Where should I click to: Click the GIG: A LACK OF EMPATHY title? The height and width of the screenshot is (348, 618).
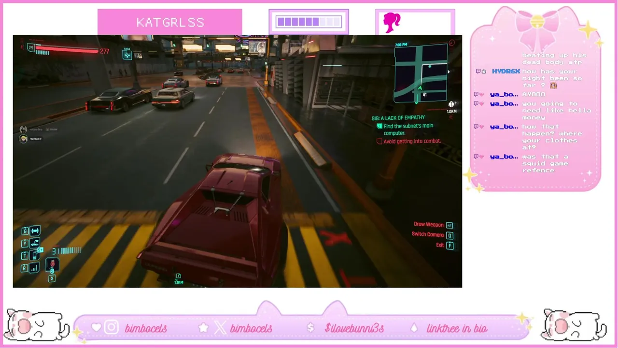[398, 118]
